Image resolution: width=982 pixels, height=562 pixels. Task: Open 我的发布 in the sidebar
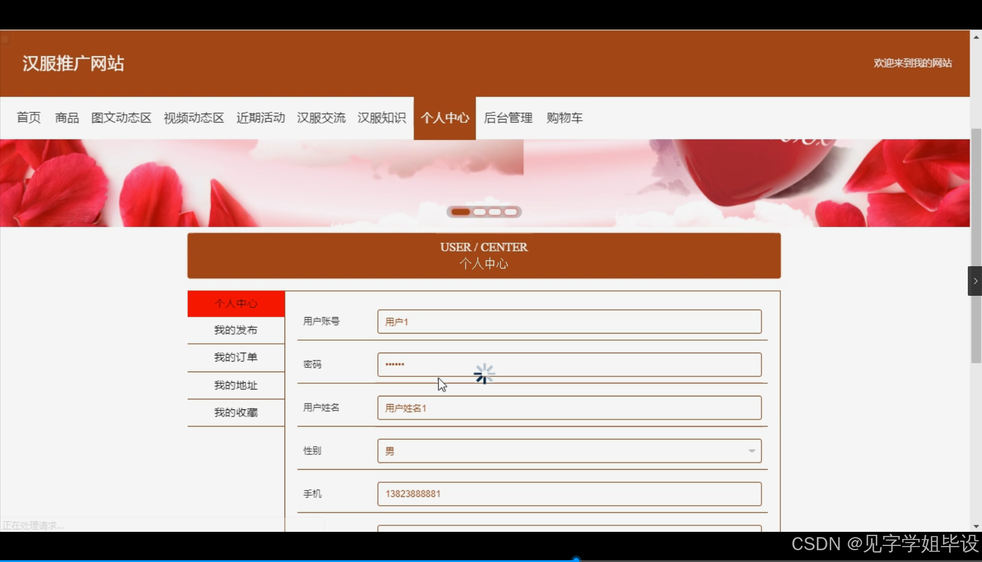click(236, 330)
